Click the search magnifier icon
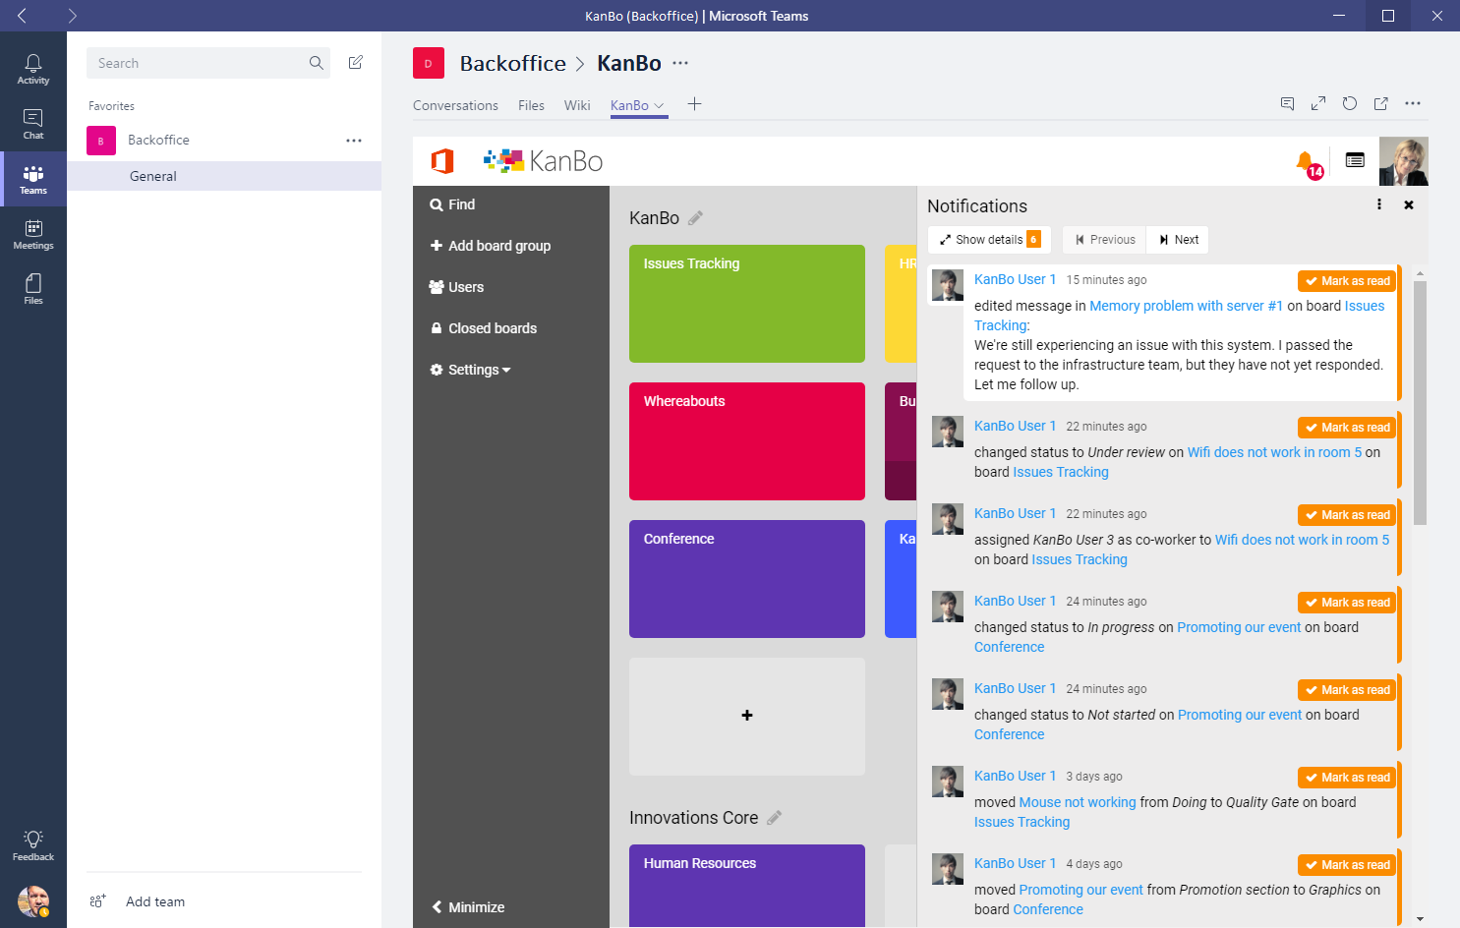The width and height of the screenshot is (1460, 928). 317,63
